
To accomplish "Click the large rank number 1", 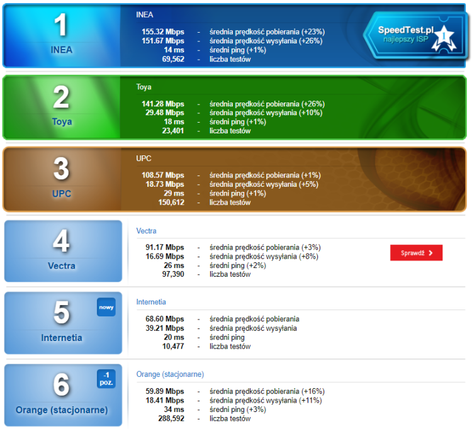I will pyautogui.click(x=61, y=26).
